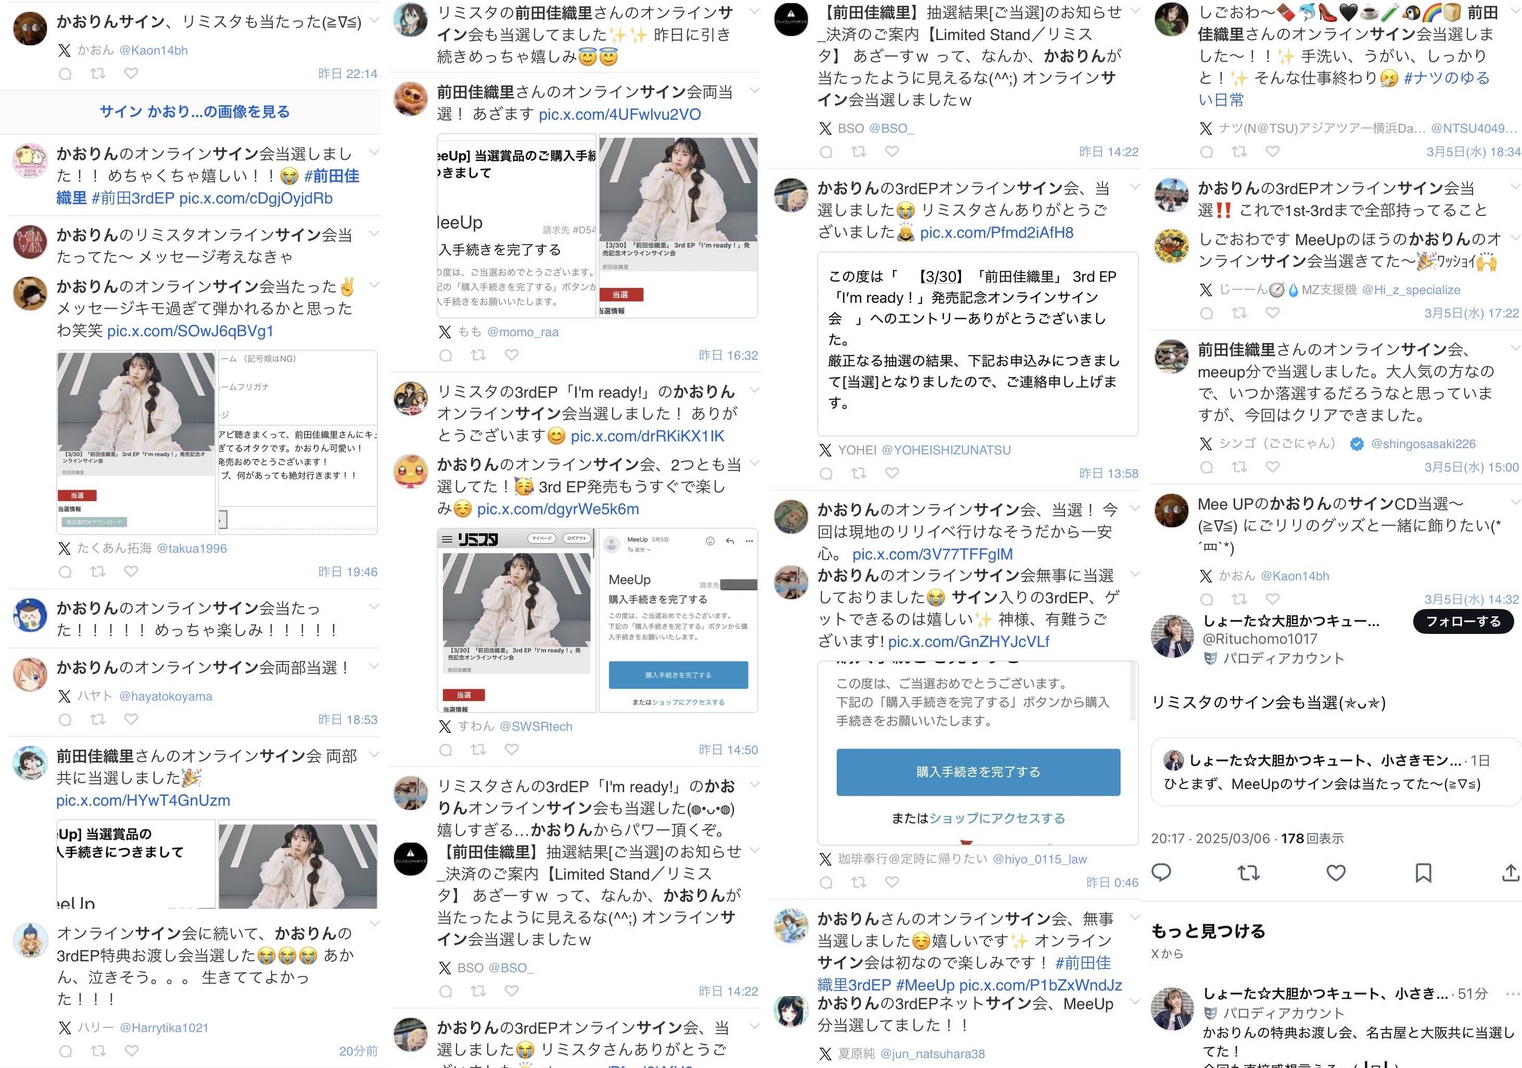The height and width of the screenshot is (1068, 1522).
Task: Share the しょーた tweet posted at 20:17
Action: [1510, 873]
